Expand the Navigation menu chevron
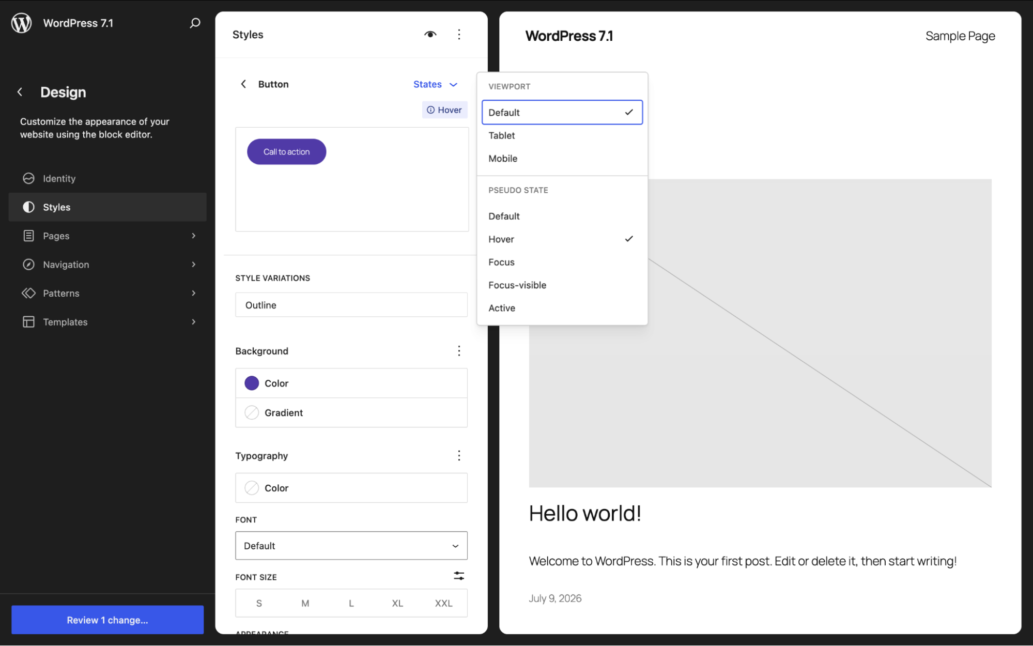 tap(194, 265)
